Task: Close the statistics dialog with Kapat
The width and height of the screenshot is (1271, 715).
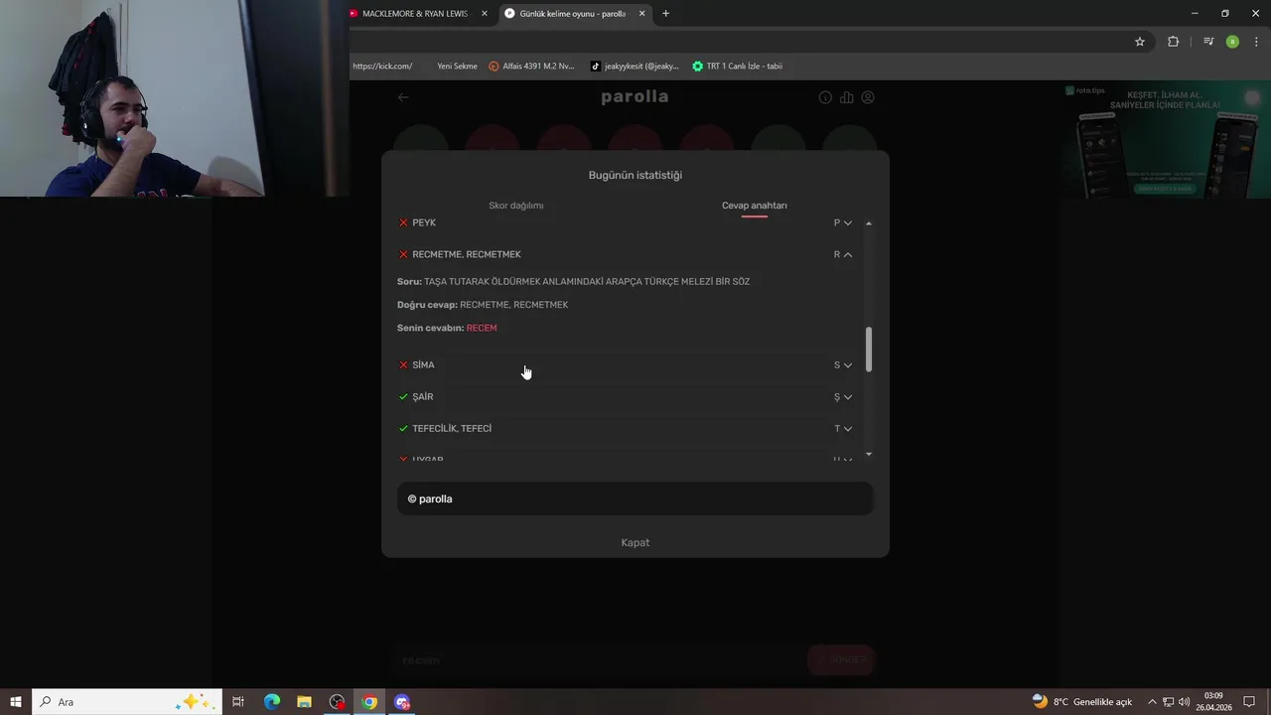Action: click(635, 542)
